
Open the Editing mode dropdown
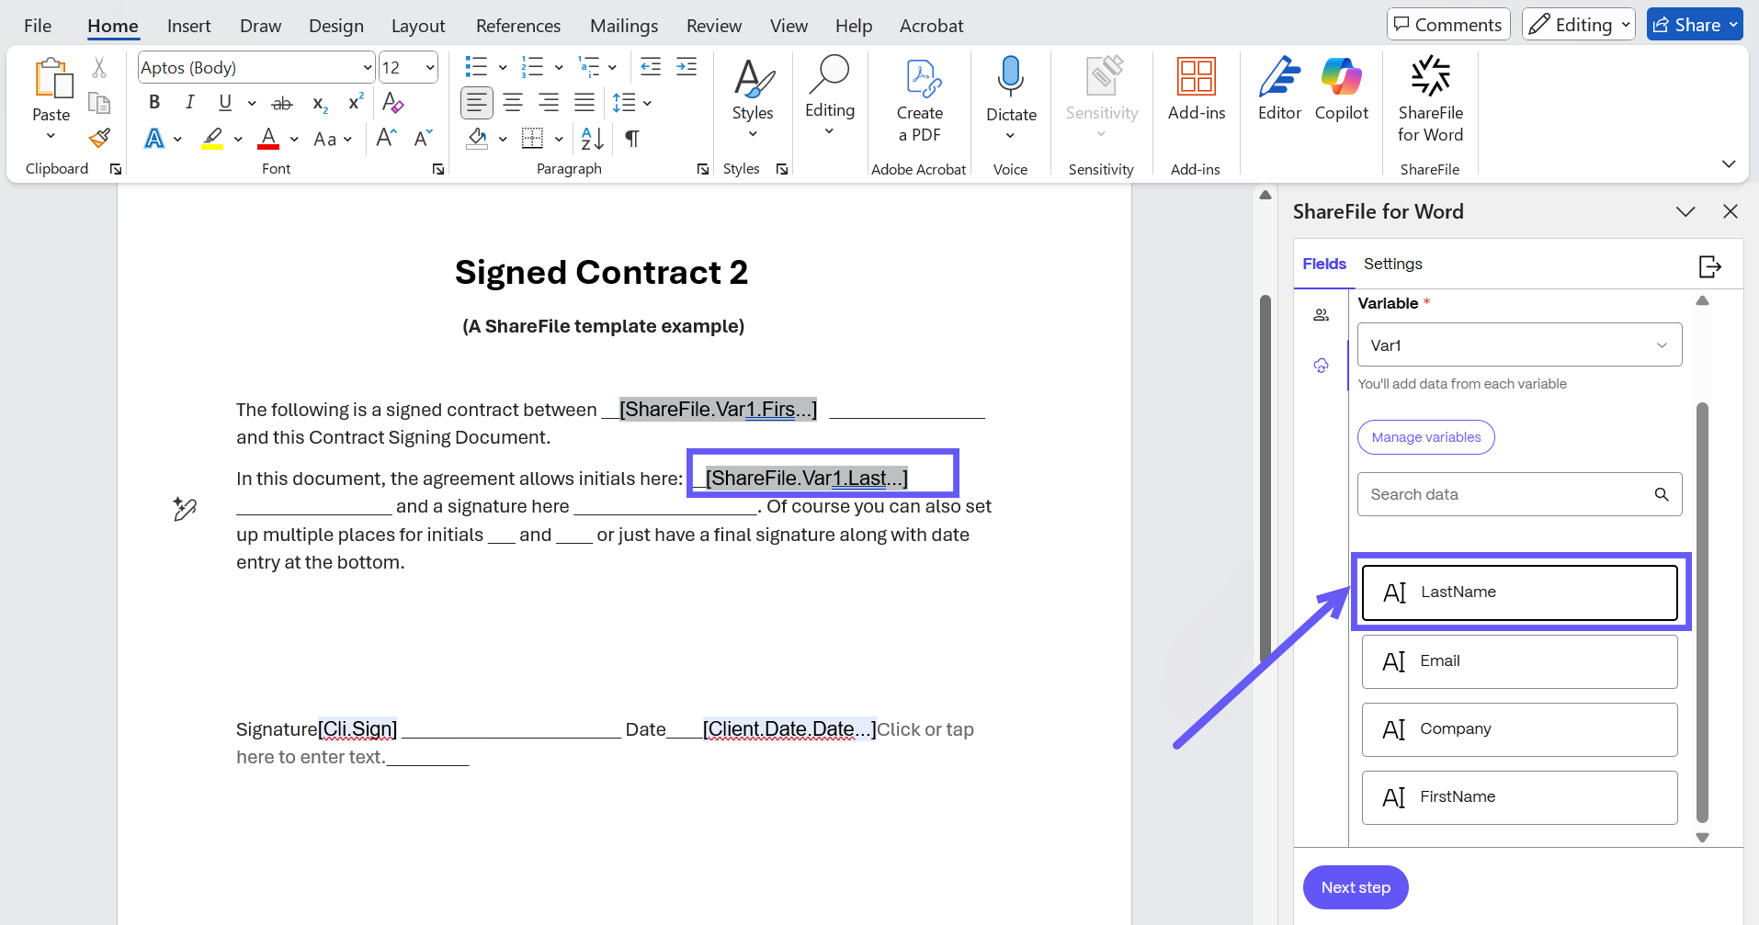point(1578,25)
